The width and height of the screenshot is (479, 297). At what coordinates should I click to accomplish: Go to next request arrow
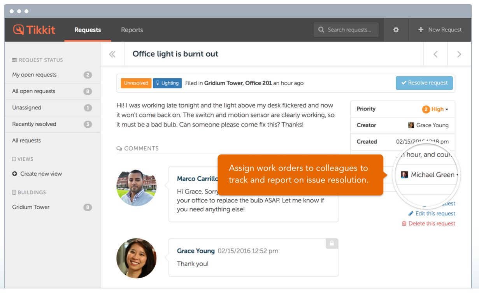point(459,54)
